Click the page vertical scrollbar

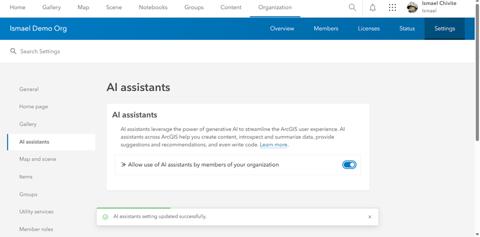pos(477,74)
